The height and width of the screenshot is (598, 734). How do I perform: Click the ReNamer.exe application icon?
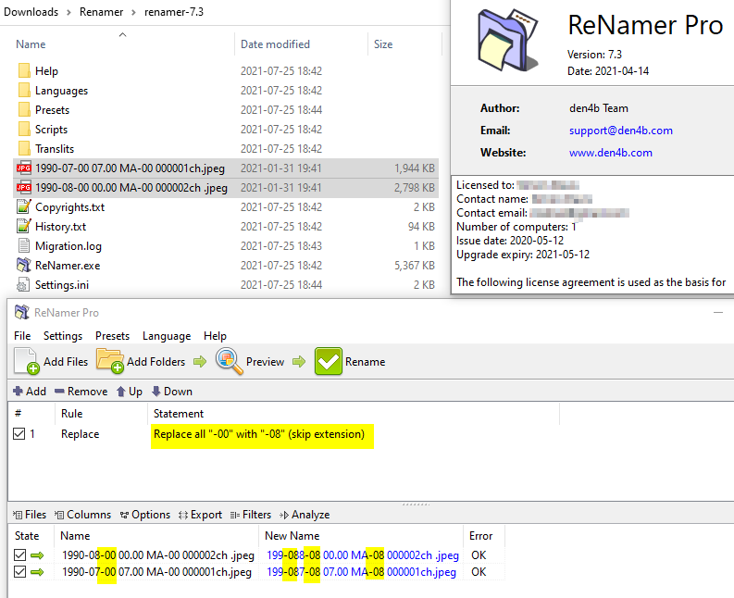tap(24, 265)
